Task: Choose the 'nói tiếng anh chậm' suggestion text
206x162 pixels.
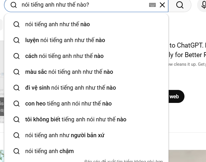Action: [x=49, y=151]
